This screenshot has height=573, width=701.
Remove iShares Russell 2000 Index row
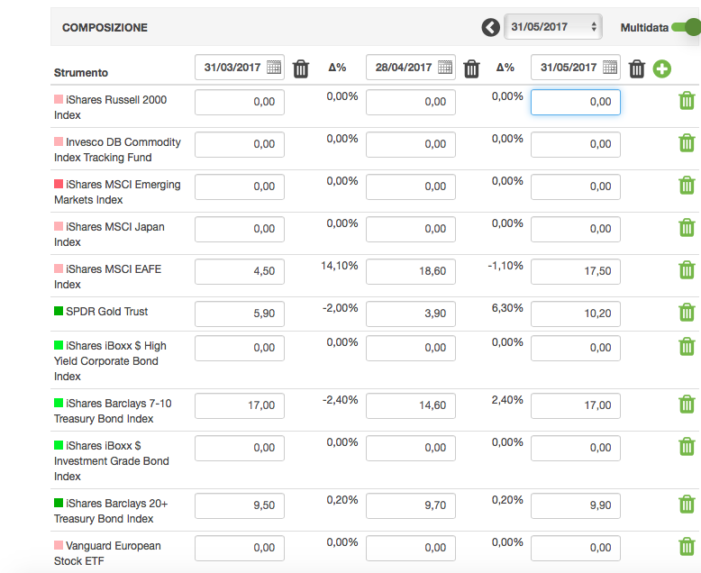[x=687, y=101]
